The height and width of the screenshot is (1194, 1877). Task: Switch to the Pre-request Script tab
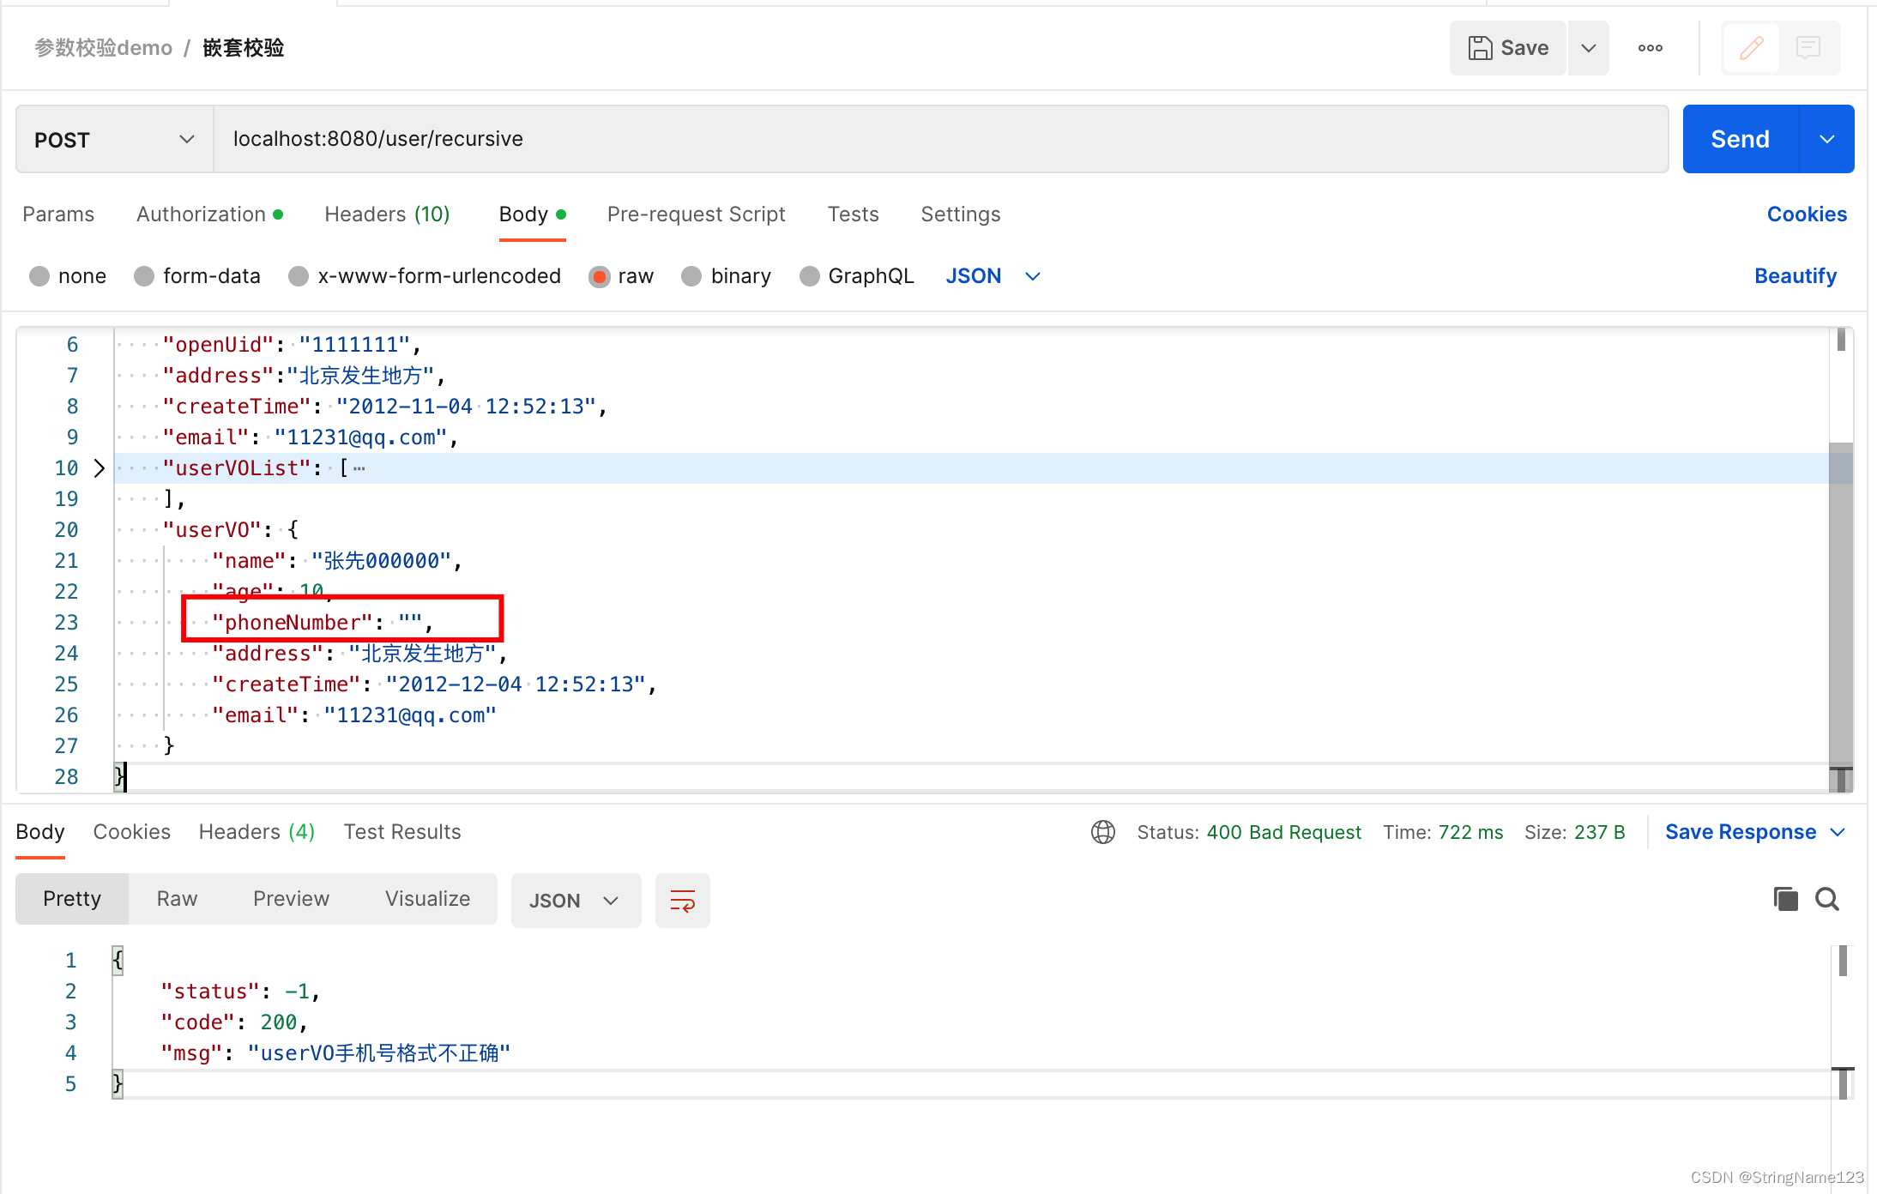697,214
